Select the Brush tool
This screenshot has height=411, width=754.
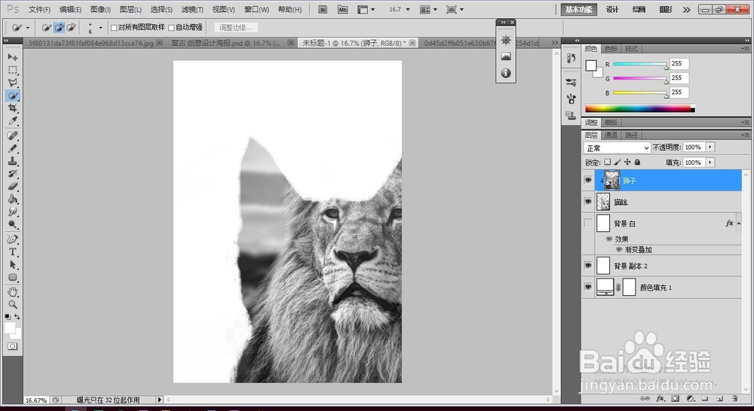pyautogui.click(x=13, y=148)
